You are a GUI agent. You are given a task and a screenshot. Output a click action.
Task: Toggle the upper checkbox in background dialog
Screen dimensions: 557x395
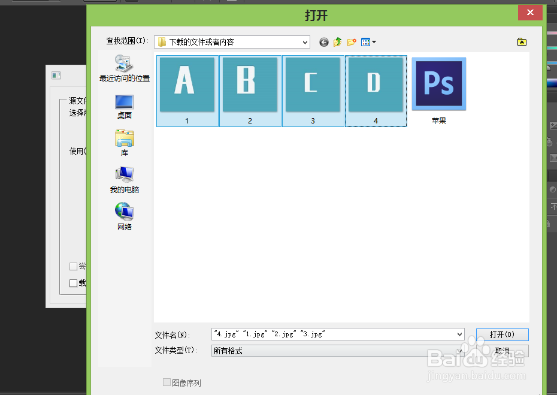(x=73, y=266)
